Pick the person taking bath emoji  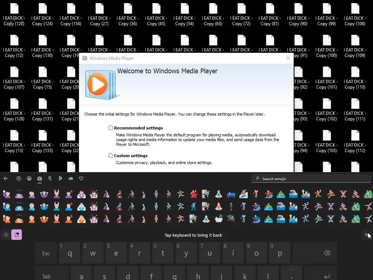(219, 219)
